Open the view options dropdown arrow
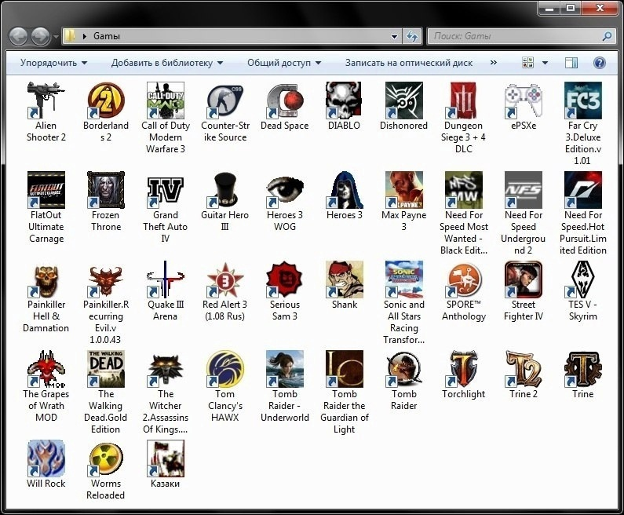 point(545,63)
